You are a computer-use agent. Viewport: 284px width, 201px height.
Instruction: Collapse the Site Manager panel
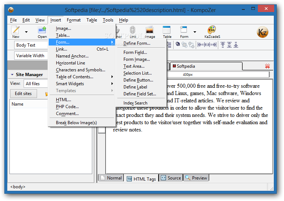(12, 75)
